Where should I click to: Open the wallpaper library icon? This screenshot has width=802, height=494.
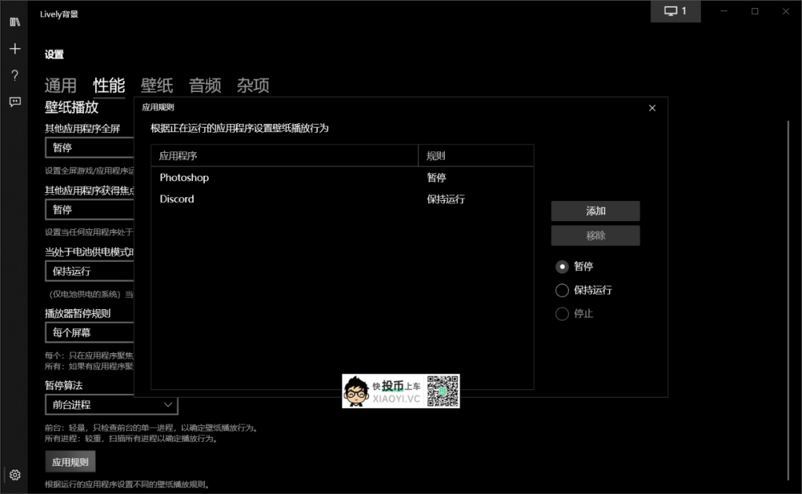(15, 22)
